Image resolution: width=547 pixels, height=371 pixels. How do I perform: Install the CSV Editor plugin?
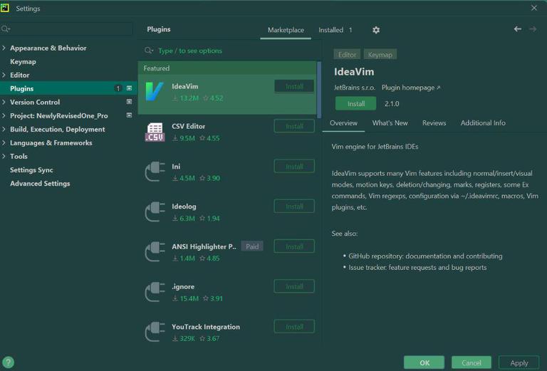click(294, 126)
